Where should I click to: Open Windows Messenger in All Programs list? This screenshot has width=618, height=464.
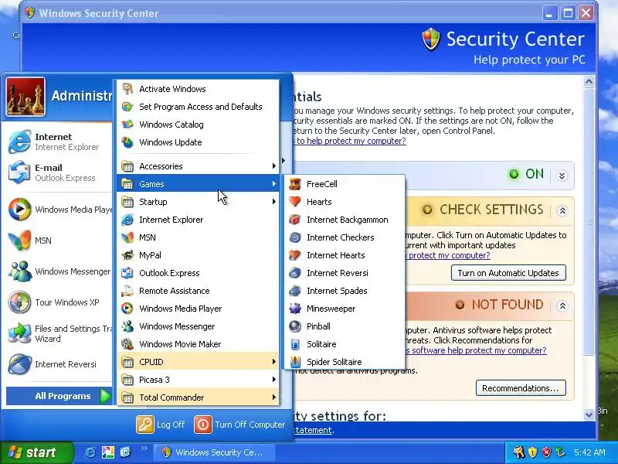(x=198, y=326)
